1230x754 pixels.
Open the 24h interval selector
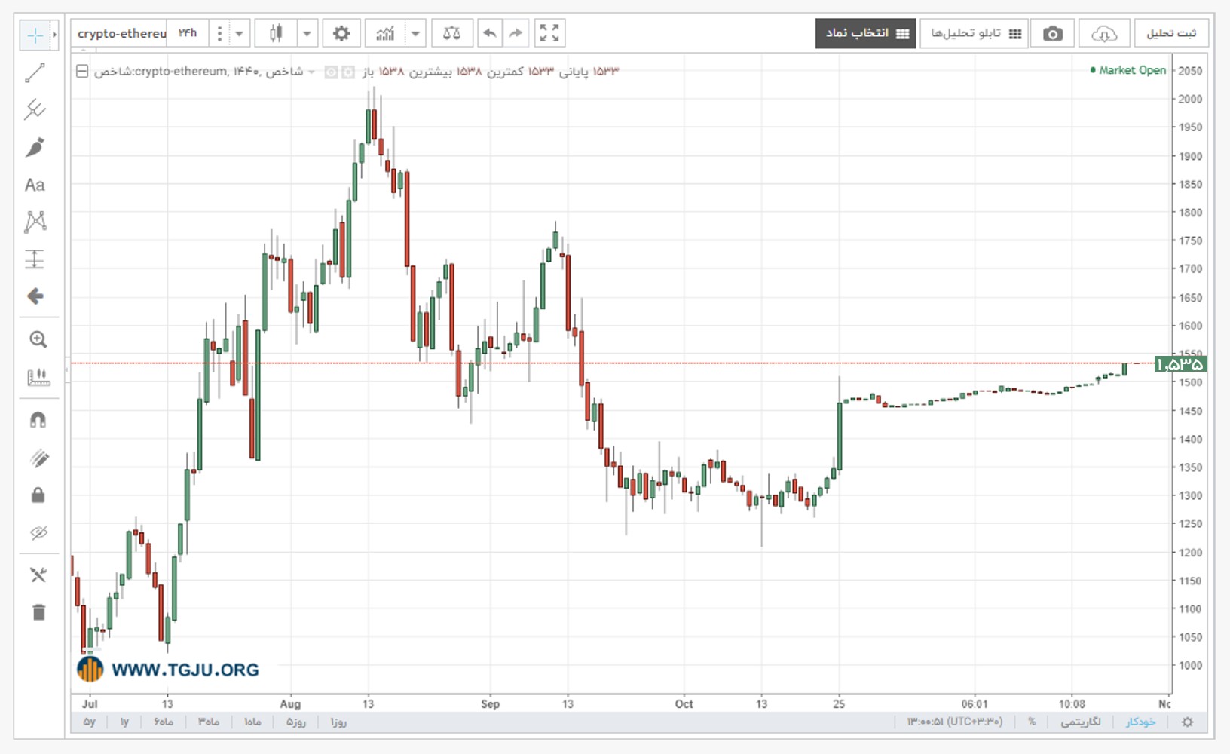[188, 33]
